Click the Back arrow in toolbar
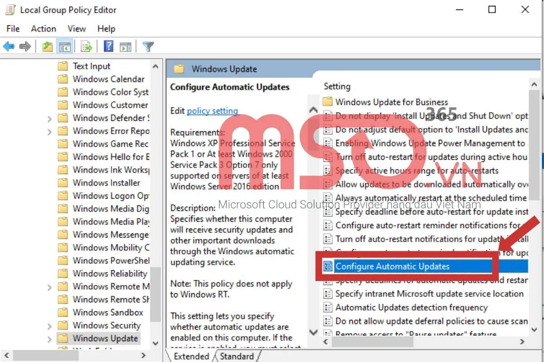Image resolution: width=544 pixels, height=362 pixels. 9,46
